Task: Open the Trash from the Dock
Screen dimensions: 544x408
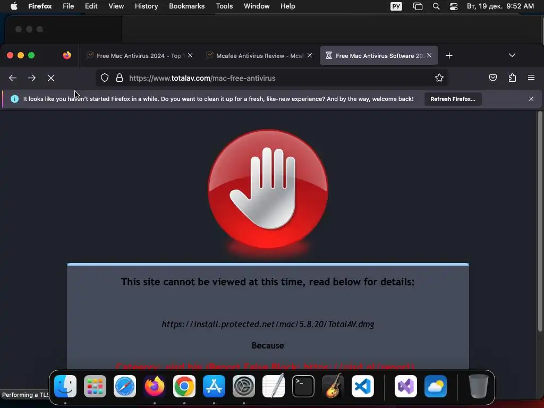Action: (479, 386)
